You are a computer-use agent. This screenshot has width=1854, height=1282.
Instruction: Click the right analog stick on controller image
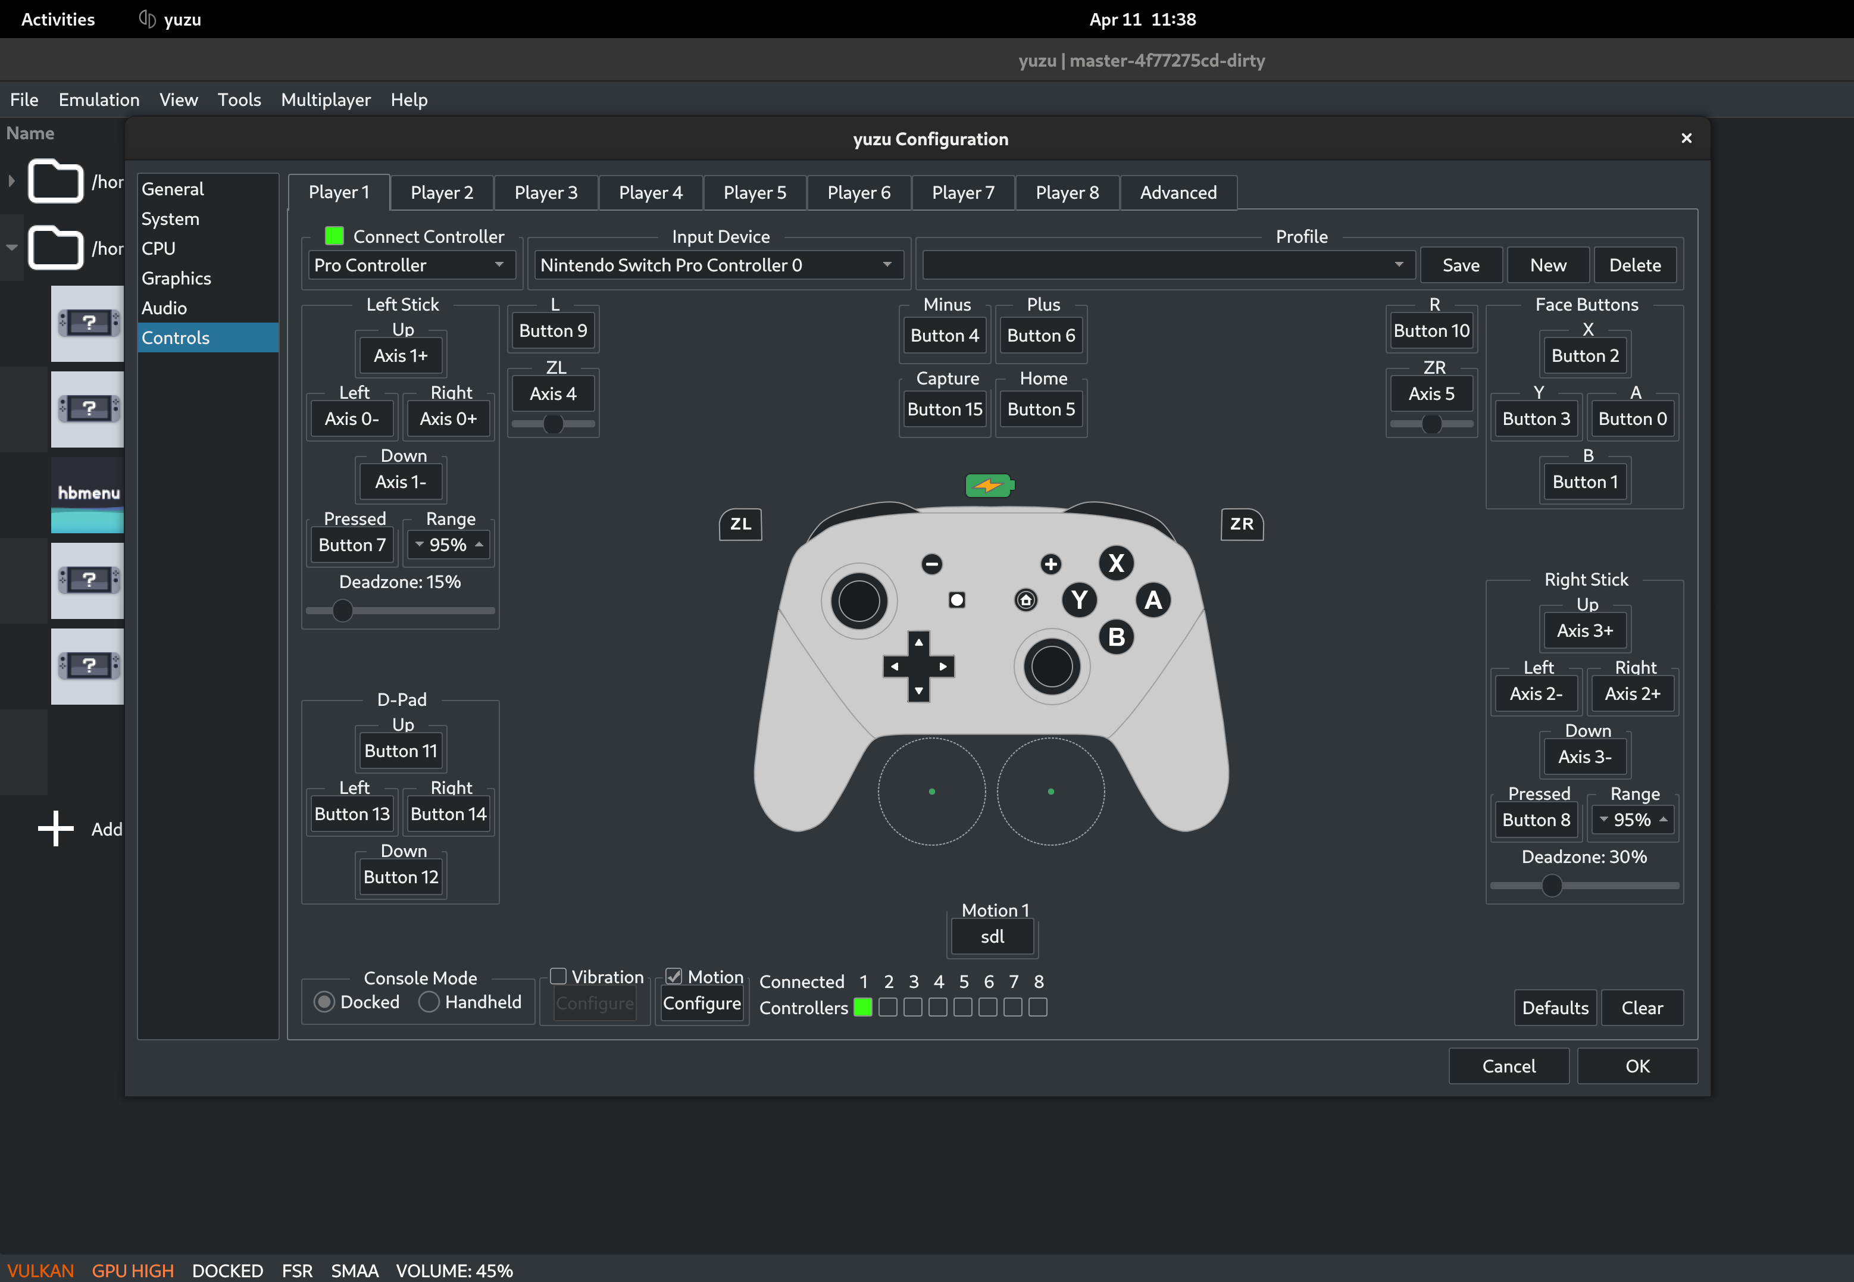(x=1052, y=667)
